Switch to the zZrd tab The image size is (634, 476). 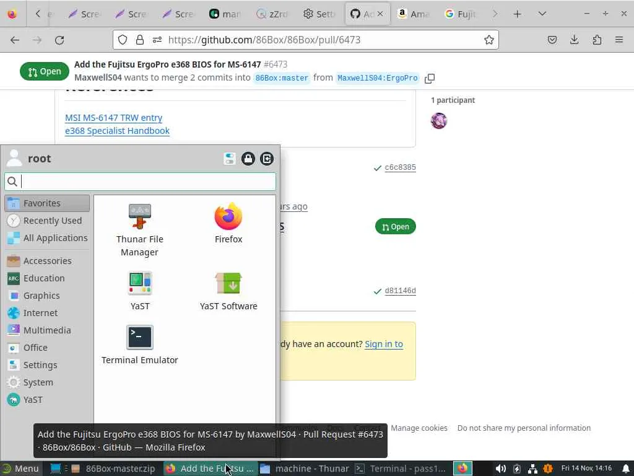coord(272,14)
